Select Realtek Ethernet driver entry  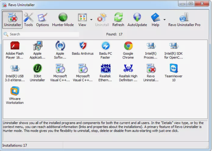click(x=105, y=73)
